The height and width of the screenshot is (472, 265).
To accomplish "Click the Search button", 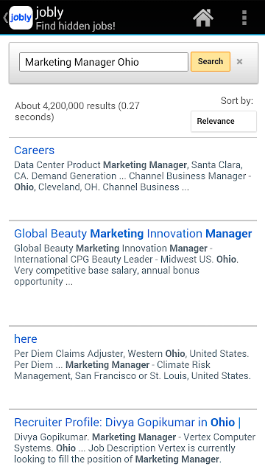I will 211,61.
